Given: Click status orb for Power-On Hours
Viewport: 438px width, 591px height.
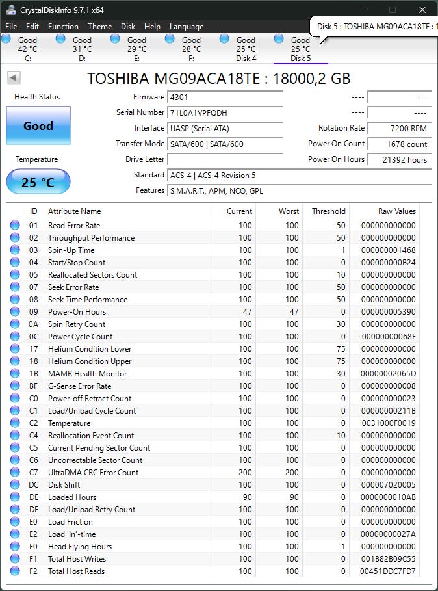Looking at the screenshot, I should tap(15, 311).
